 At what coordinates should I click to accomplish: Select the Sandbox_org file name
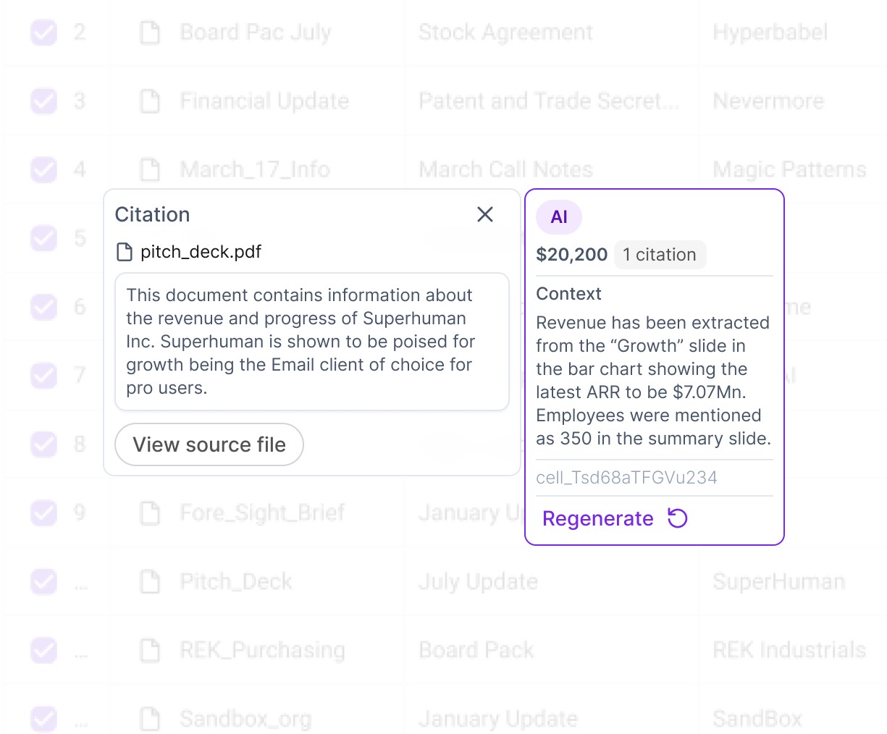(x=245, y=719)
